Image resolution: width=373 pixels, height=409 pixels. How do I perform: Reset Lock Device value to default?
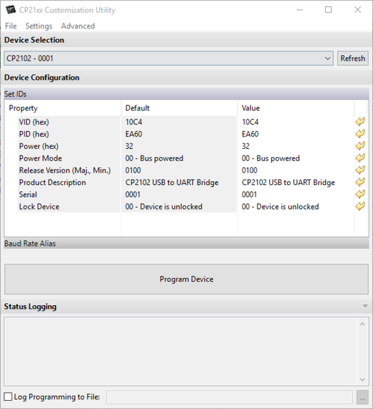coord(360,206)
